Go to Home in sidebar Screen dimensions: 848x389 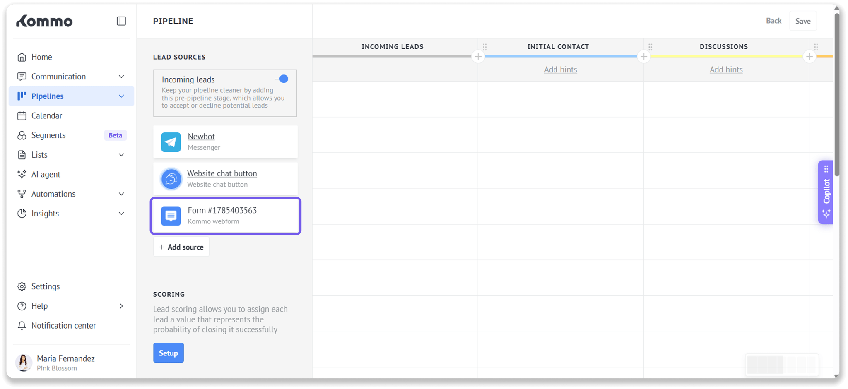(x=71, y=57)
